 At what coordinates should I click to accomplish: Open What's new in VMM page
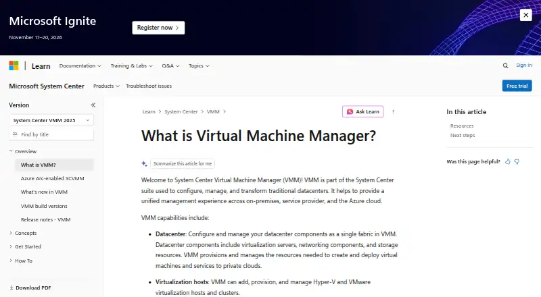point(44,192)
